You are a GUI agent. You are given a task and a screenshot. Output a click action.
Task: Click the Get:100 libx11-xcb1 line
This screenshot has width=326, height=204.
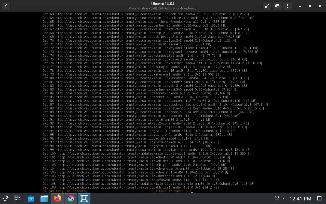[x=146, y=154]
